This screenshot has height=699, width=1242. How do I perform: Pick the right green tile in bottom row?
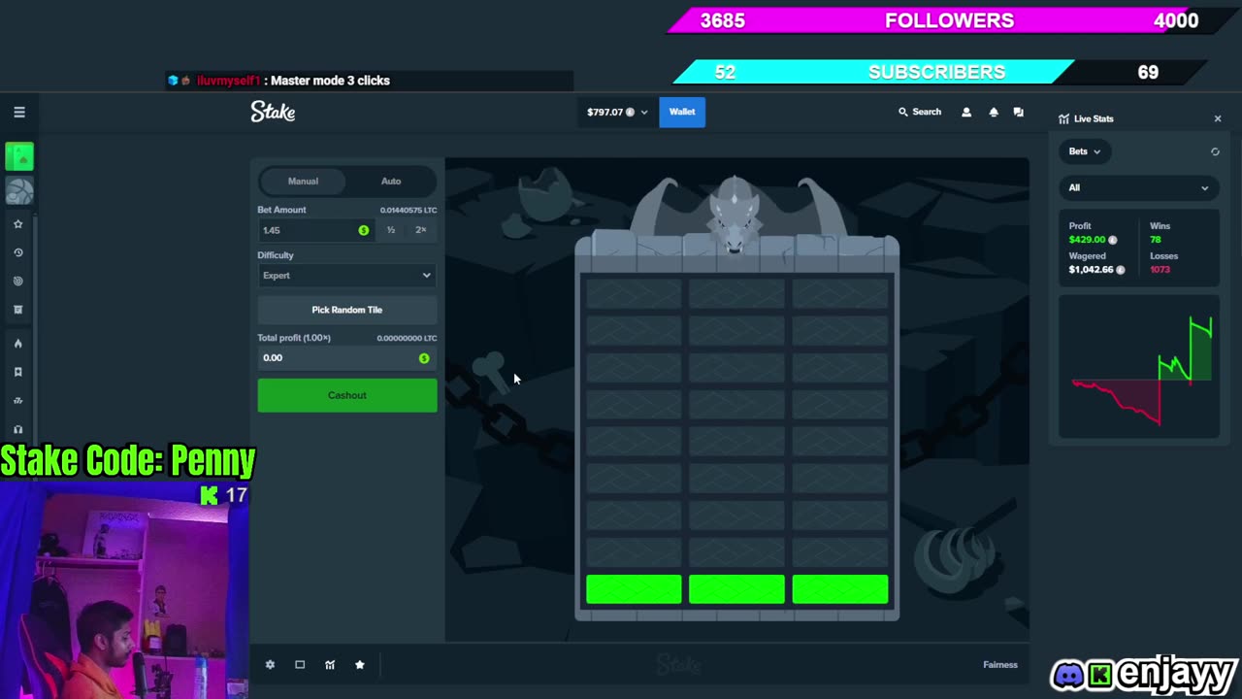coord(840,589)
